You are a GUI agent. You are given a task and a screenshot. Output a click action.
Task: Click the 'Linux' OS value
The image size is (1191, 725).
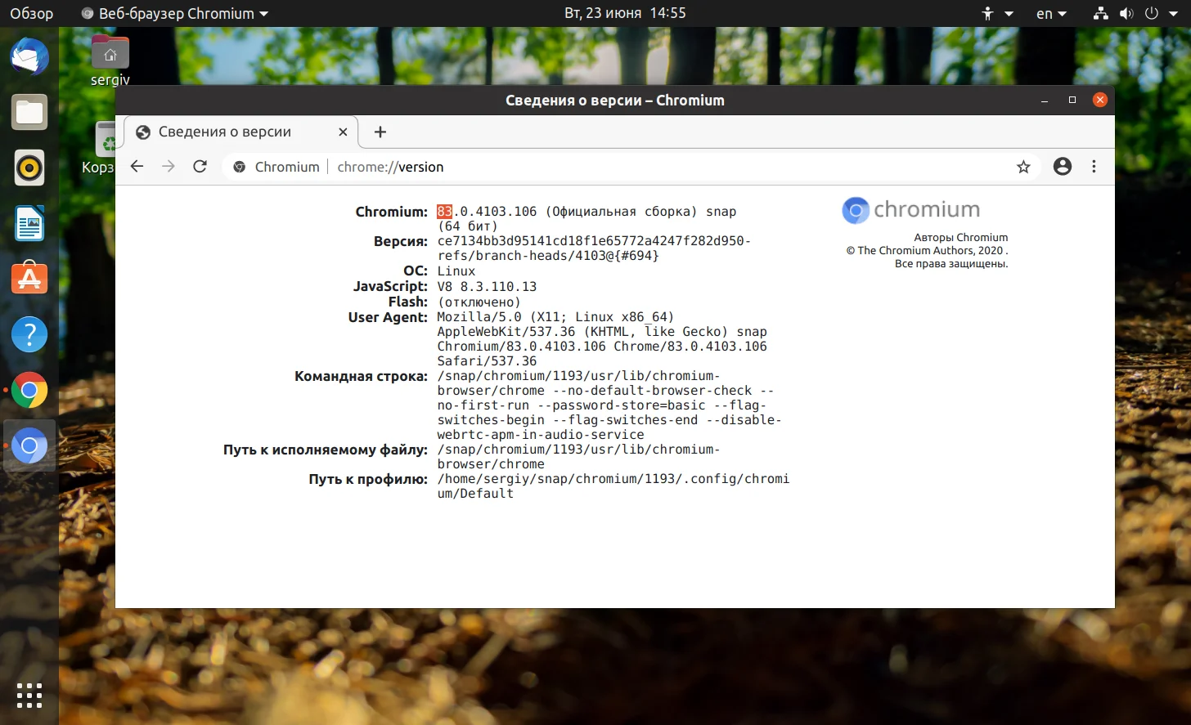[x=456, y=271]
